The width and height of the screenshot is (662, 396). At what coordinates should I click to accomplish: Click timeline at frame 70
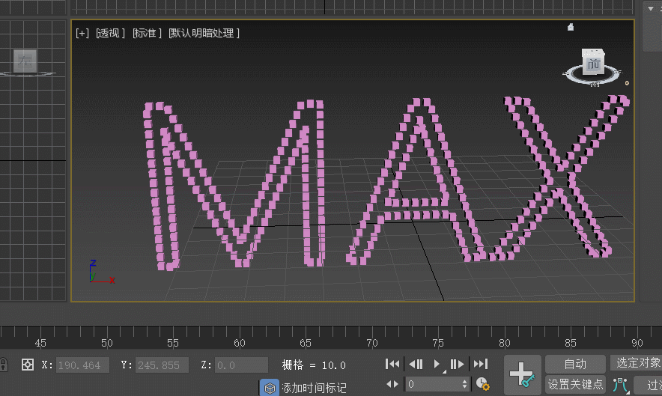(x=372, y=343)
